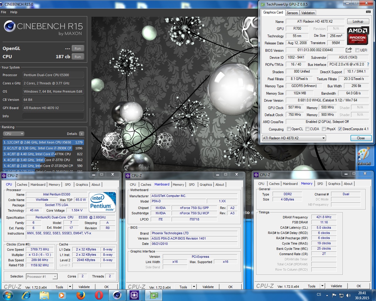Open the Cinebench File menu
The height and width of the screenshot is (301, 376).
coord(4,12)
